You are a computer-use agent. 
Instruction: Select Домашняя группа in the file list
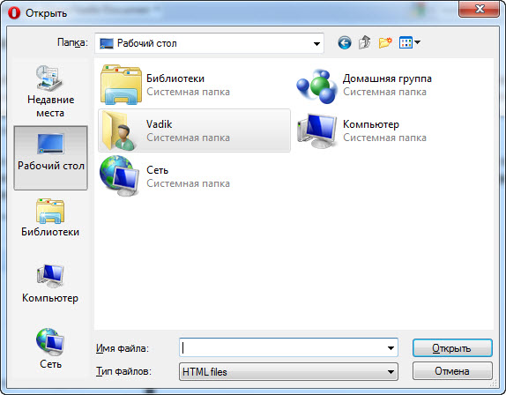365,85
